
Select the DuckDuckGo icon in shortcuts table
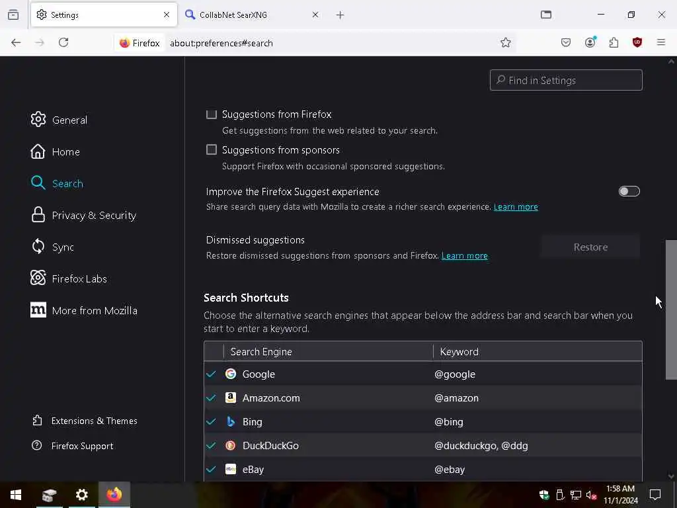pos(231,445)
